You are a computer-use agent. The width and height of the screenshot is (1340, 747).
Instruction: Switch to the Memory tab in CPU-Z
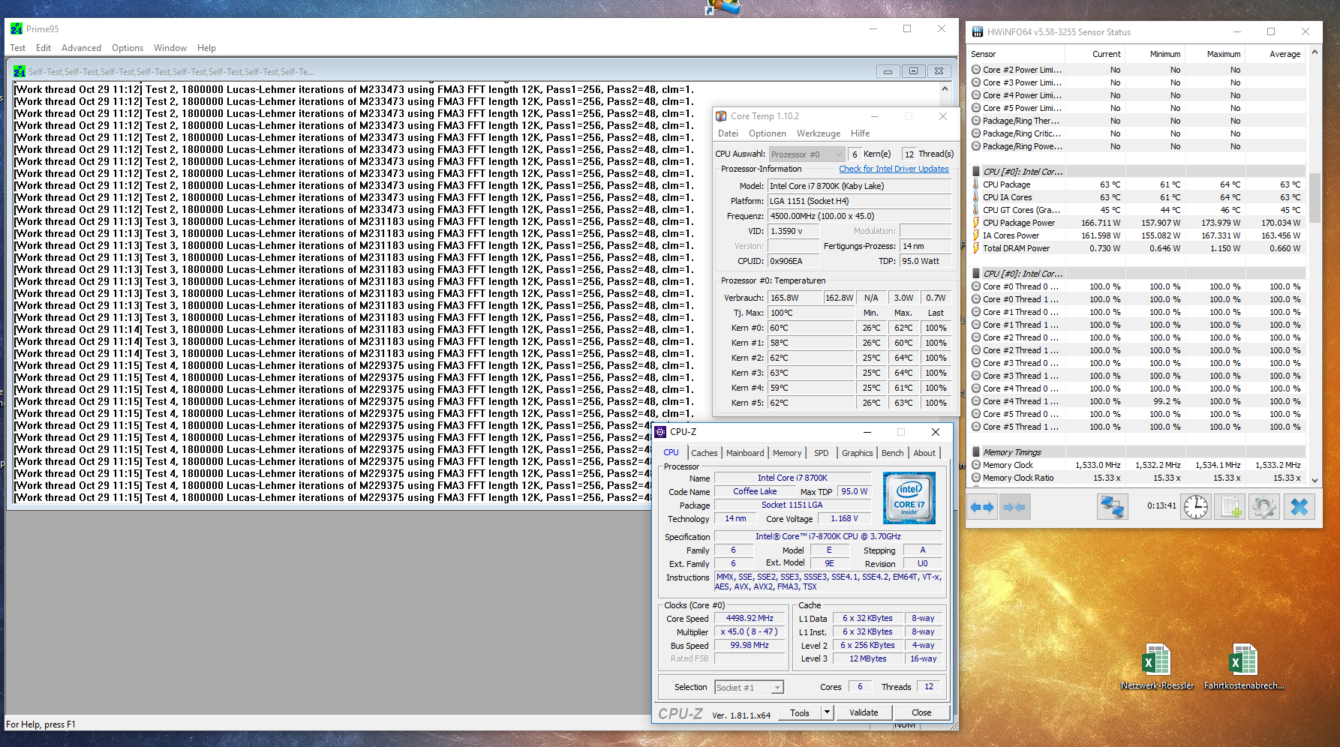[787, 453]
